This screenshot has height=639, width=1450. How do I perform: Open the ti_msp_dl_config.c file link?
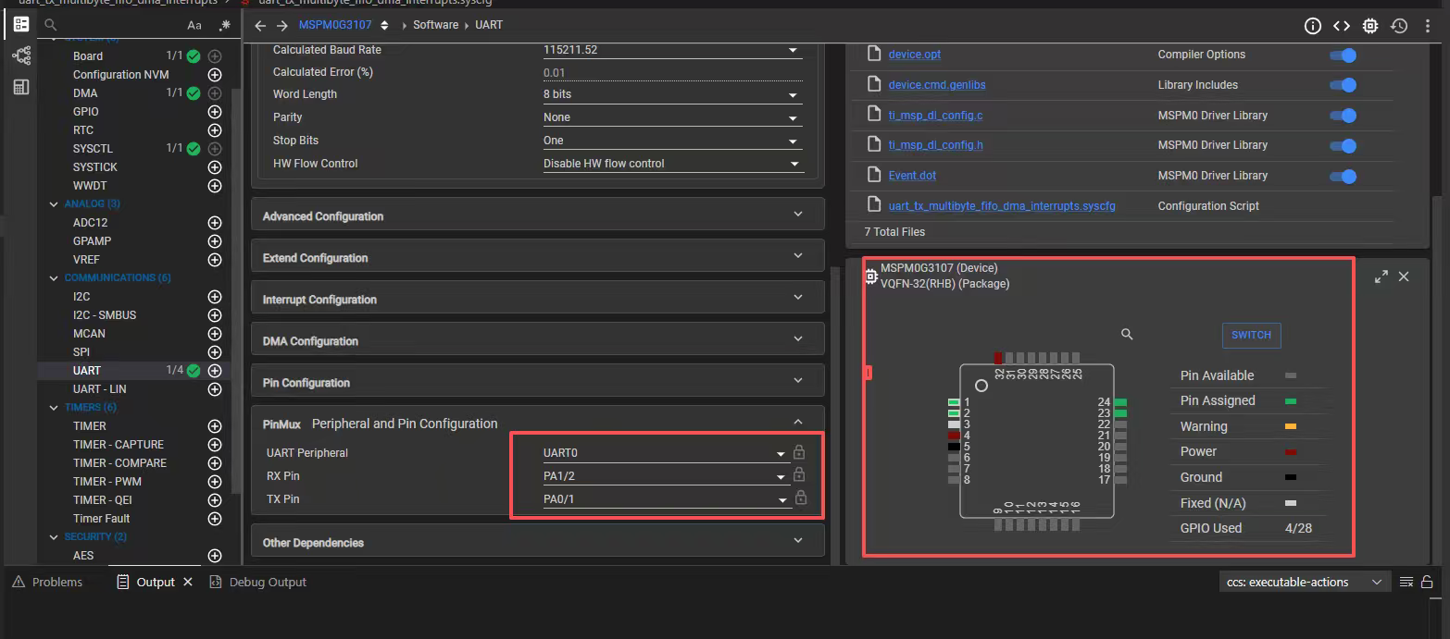tap(935, 116)
